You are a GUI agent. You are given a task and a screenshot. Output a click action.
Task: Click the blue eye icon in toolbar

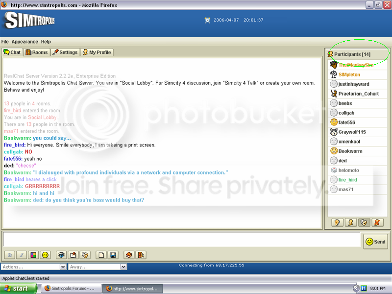coord(61,255)
